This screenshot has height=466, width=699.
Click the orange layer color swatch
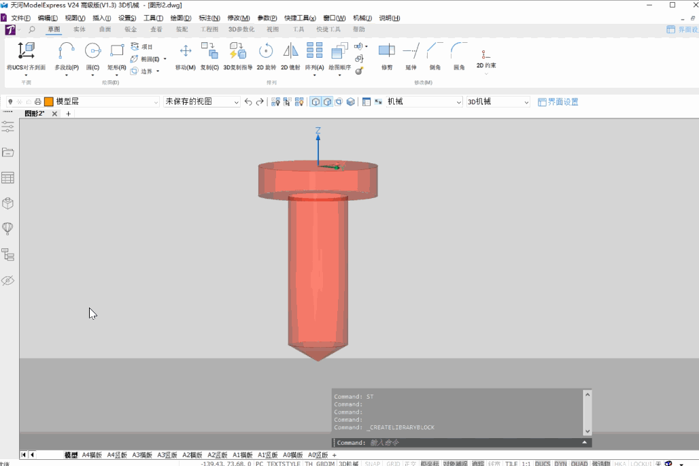click(x=49, y=101)
